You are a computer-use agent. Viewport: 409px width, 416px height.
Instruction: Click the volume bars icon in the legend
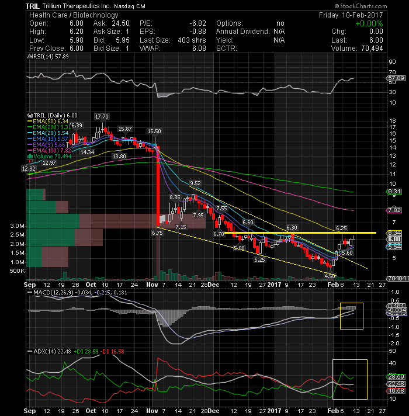30,156
